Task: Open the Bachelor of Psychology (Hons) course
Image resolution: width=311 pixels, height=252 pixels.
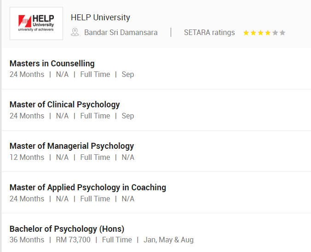Action: pos(67,229)
